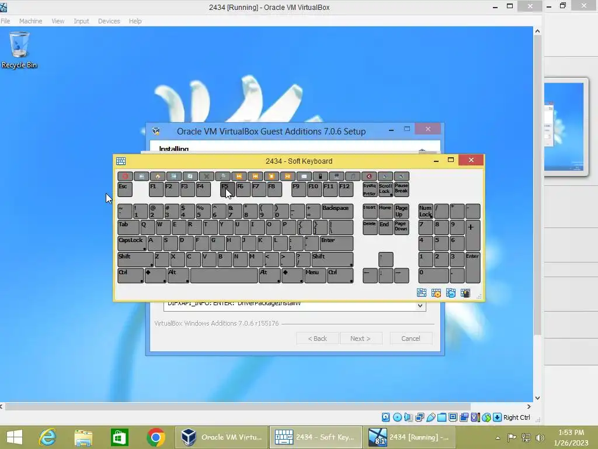The image size is (598, 449).
Task: Open the View menu
Action: [x=58, y=21]
